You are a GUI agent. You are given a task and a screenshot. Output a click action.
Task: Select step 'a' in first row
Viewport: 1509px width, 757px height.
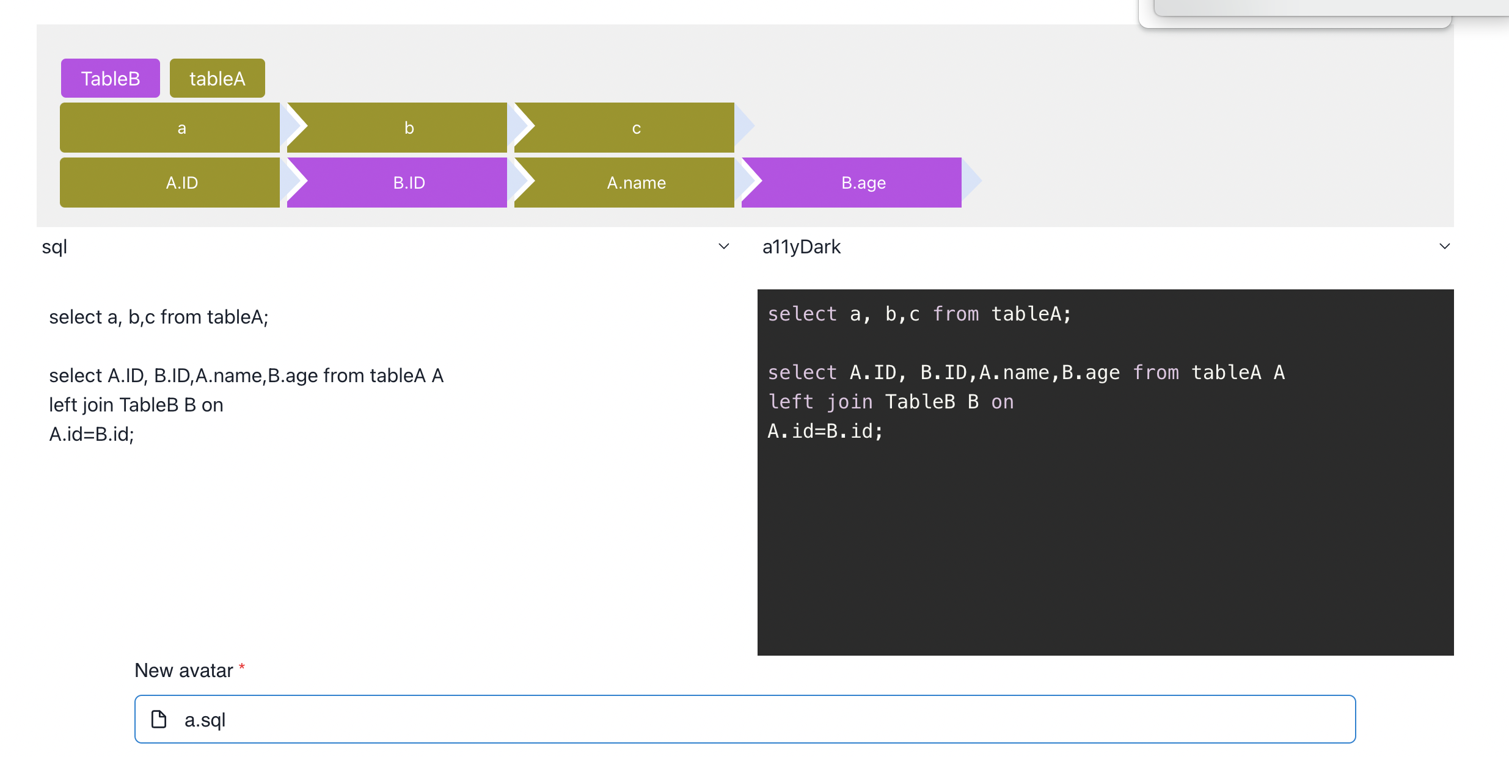(181, 128)
